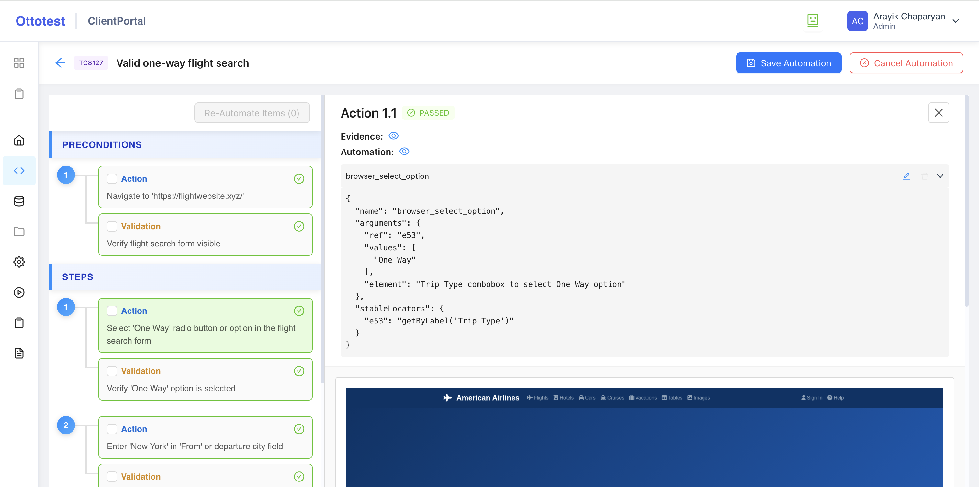The width and height of the screenshot is (979, 487).
Task: Toggle the Evidence eye icon
Action: (393, 136)
